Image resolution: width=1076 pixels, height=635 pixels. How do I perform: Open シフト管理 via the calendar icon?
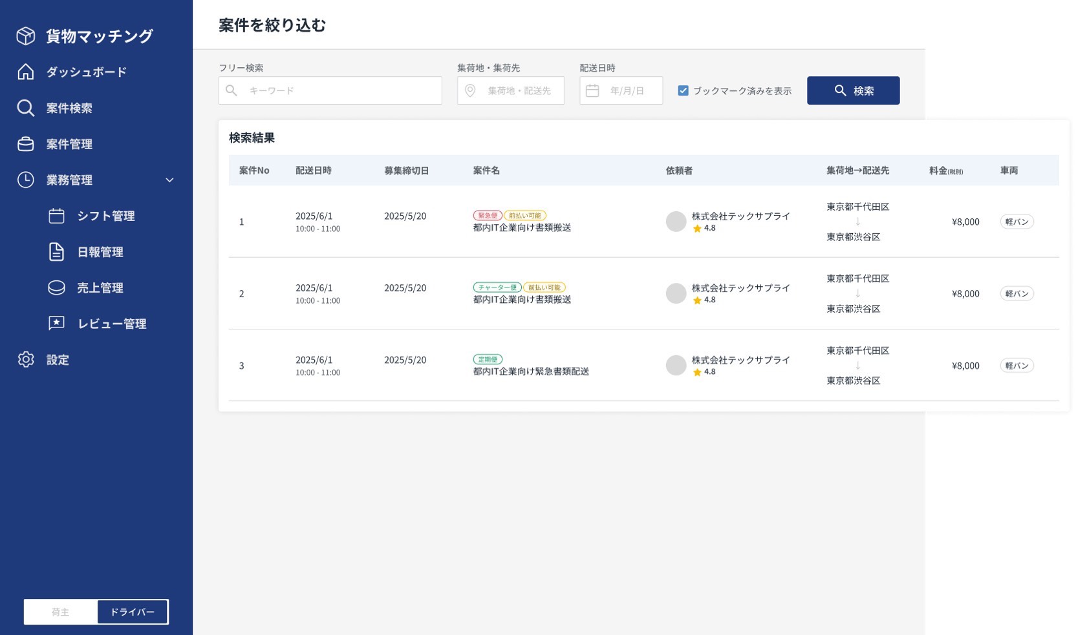(56, 216)
